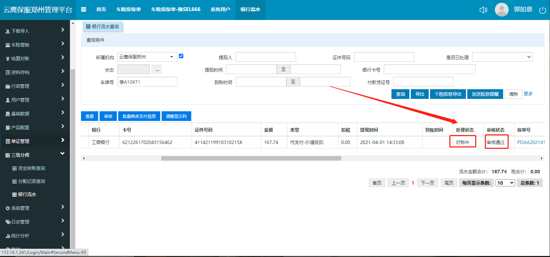Collapse the 三级分佣 sidebar section

(x=62, y=154)
